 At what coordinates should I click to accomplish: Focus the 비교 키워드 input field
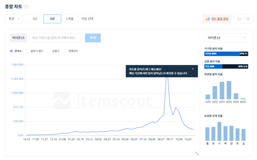pyautogui.click(x=56, y=38)
